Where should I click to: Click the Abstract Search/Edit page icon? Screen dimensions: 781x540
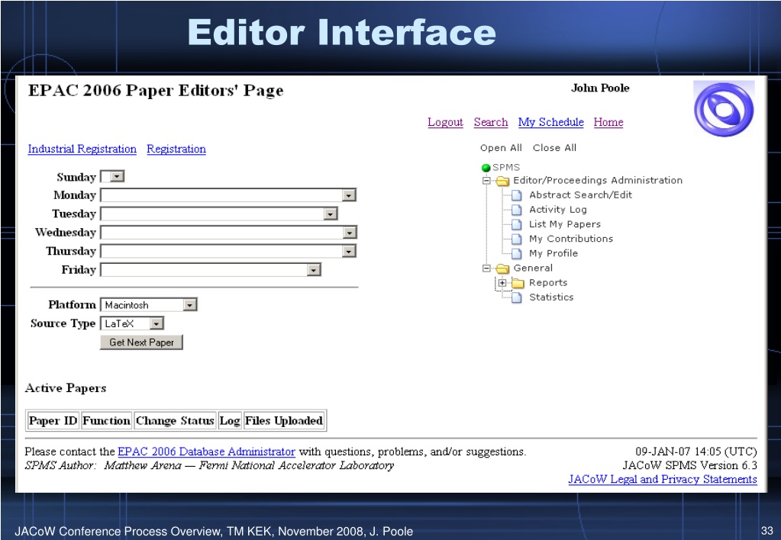[517, 195]
